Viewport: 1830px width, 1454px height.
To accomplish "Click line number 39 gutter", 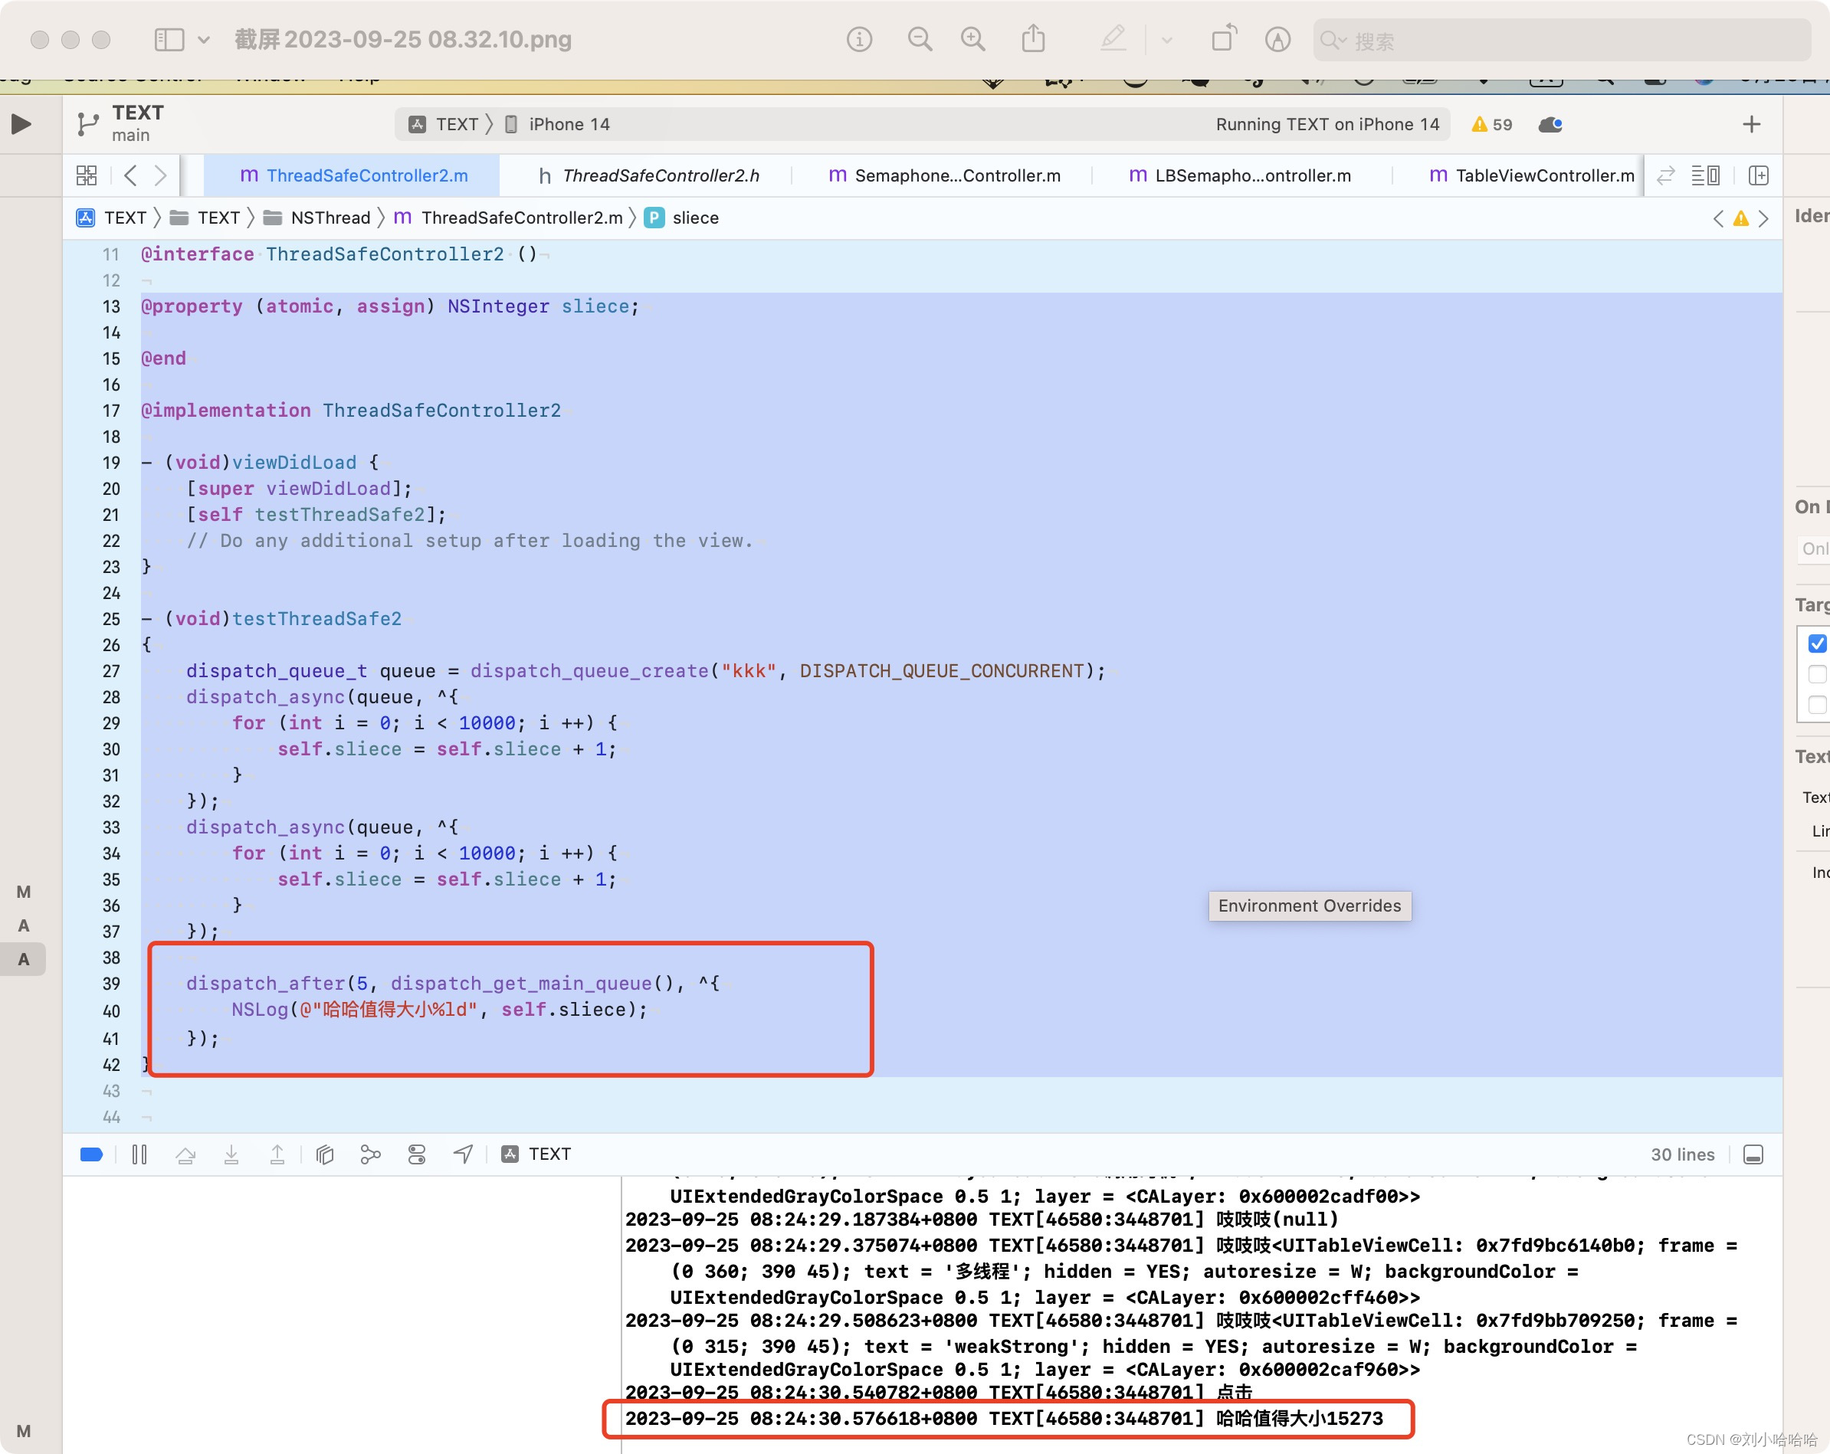I will tap(111, 984).
